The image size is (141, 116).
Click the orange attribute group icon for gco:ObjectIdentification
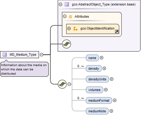tap(76, 29)
